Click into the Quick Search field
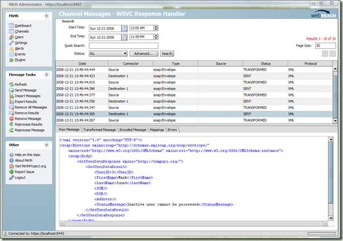Viewport: 343px width, 241px height. pos(124,46)
